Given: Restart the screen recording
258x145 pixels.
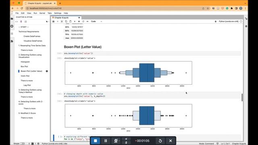Looking at the screenshot, I should click(160, 141).
